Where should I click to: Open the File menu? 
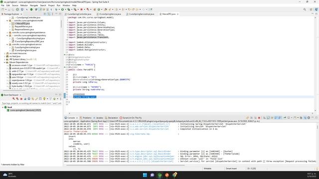[x=2, y=5]
